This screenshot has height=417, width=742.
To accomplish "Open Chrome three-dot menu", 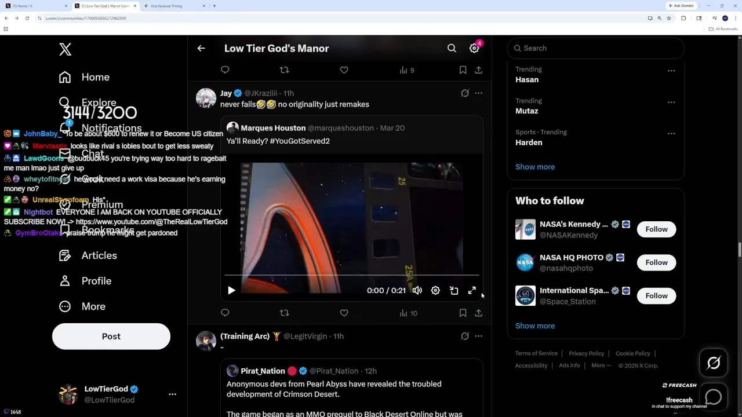I will click(736, 18).
